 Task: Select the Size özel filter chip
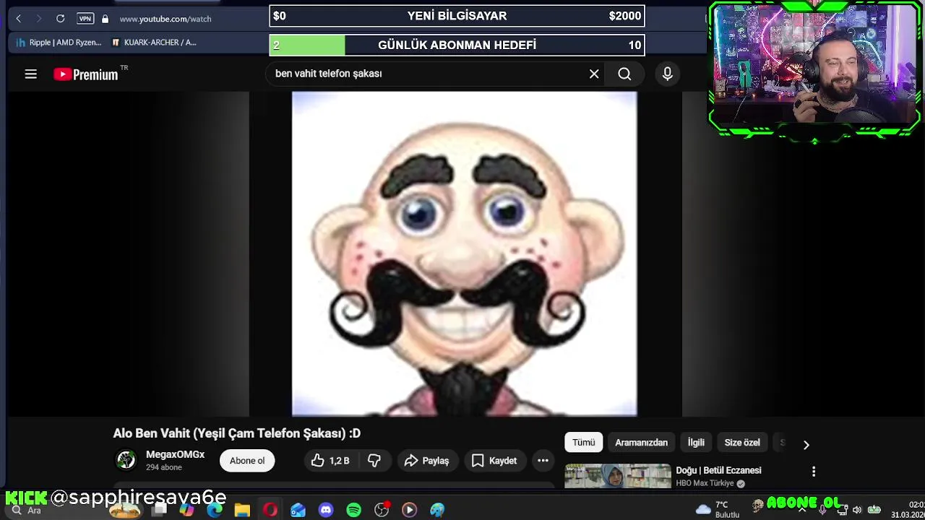(x=742, y=443)
